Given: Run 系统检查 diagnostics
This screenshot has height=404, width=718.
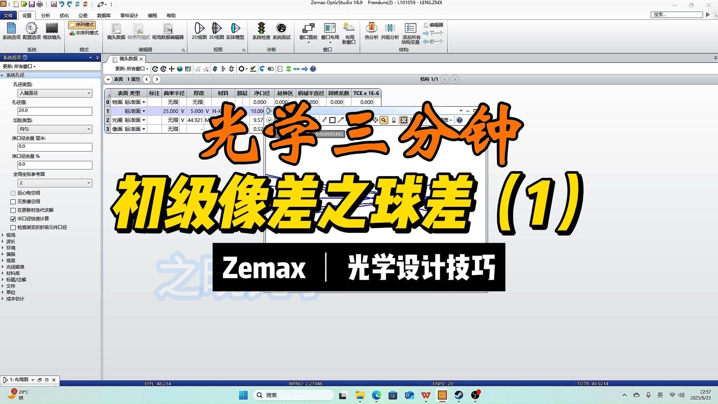Looking at the screenshot, I should pyautogui.click(x=261, y=32).
